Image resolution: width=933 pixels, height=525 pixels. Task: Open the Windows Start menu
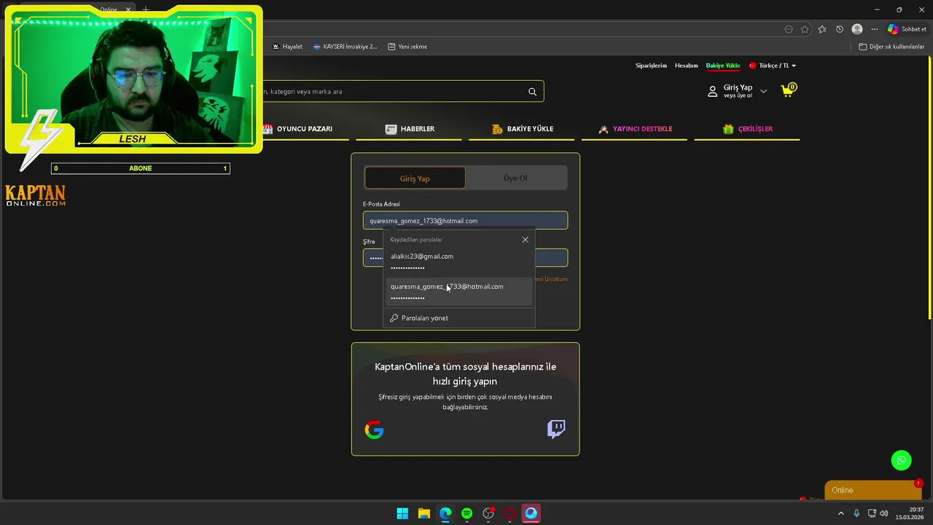(402, 513)
